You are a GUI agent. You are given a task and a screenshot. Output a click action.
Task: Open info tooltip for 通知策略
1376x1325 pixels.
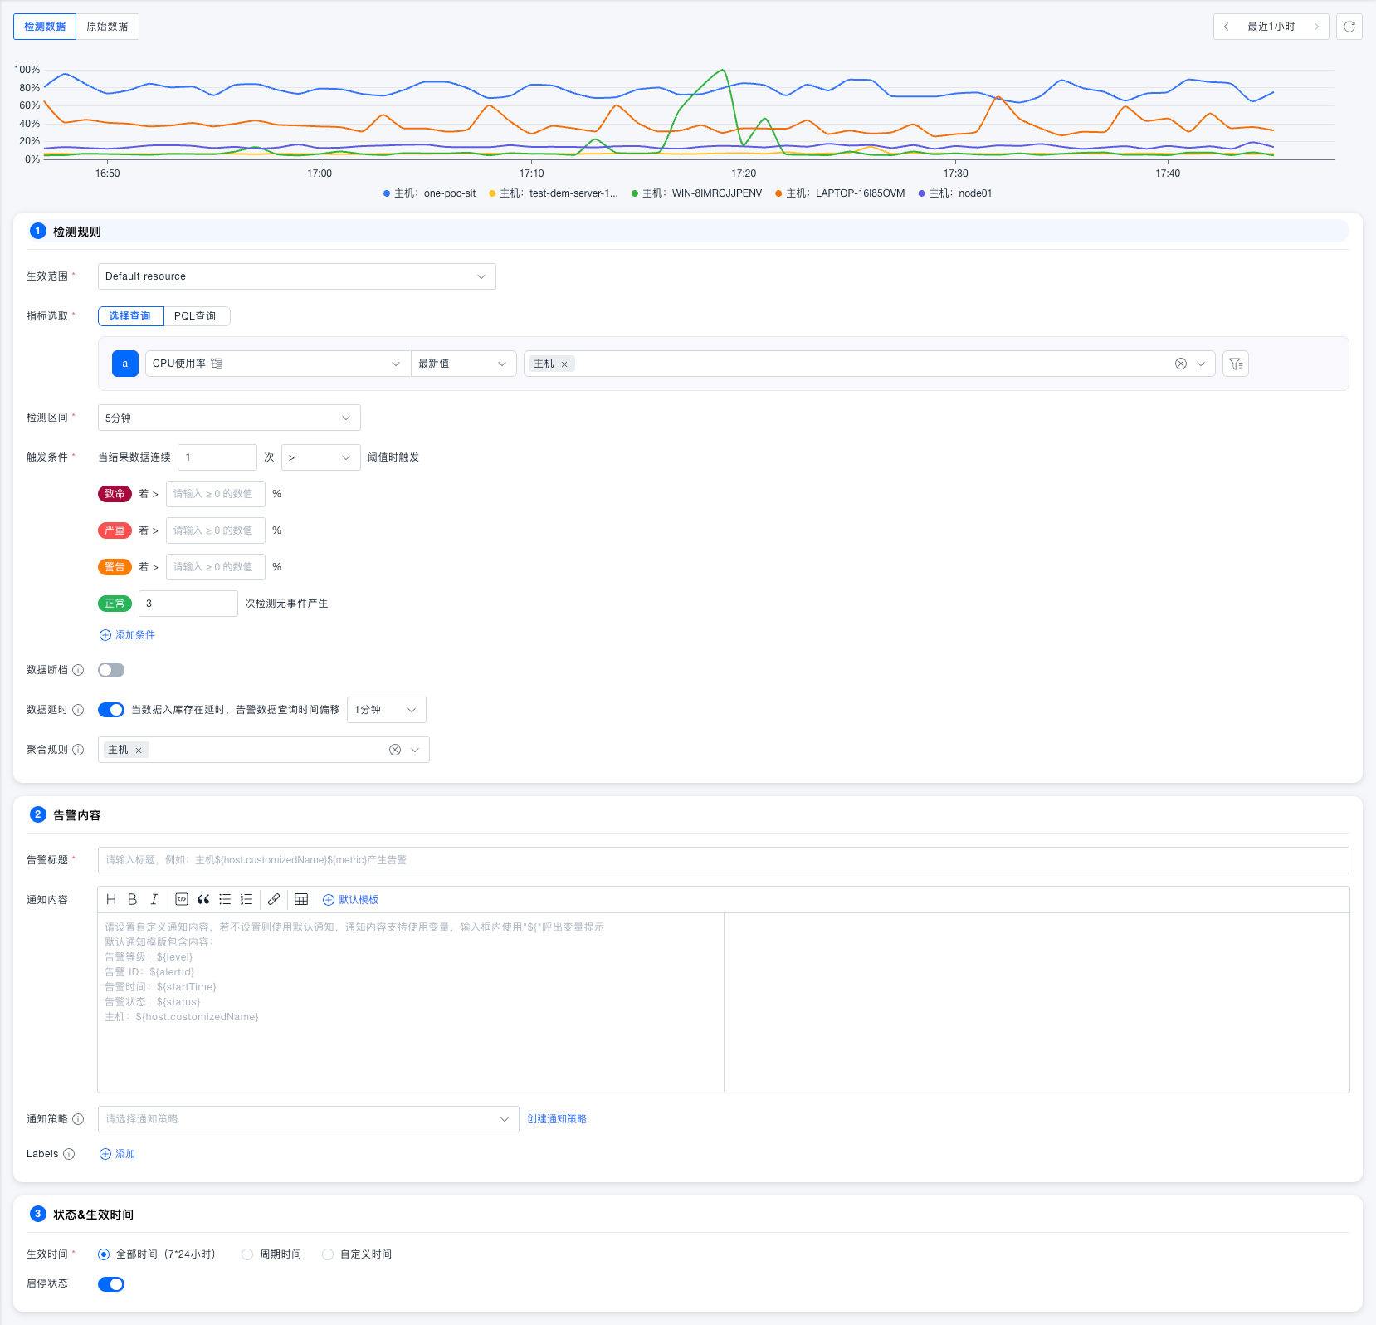(x=78, y=1119)
